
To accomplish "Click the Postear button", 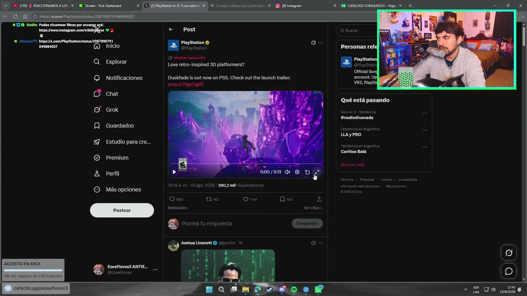I will pyautogui.click(x=122, y=210).
